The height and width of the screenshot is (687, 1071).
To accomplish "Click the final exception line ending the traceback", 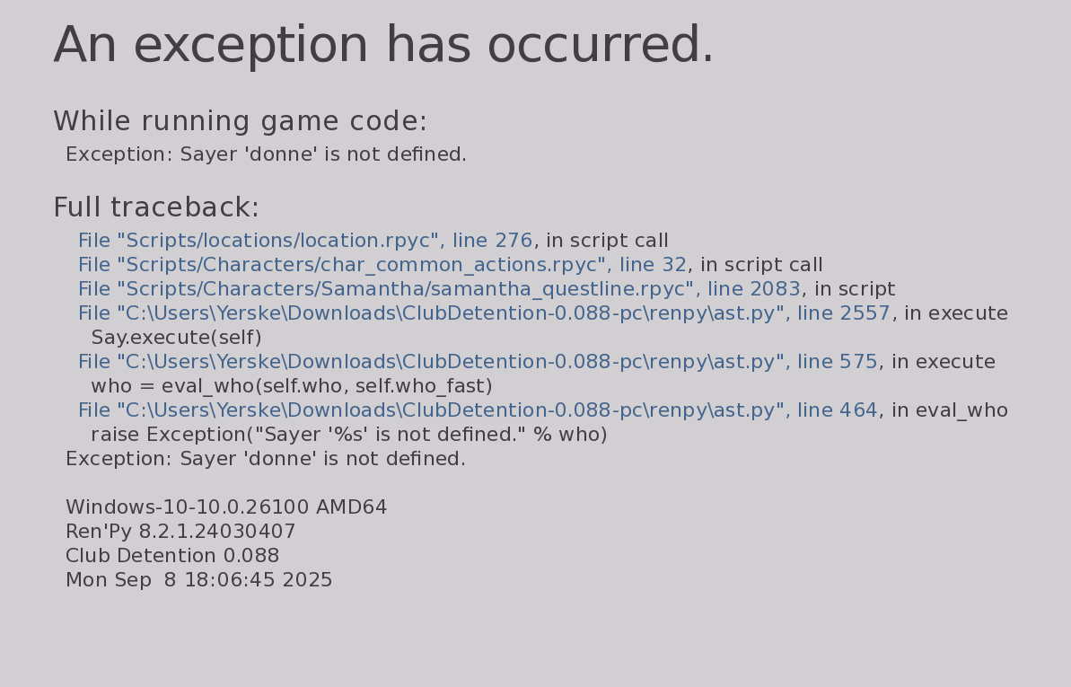I will point(266,459).
